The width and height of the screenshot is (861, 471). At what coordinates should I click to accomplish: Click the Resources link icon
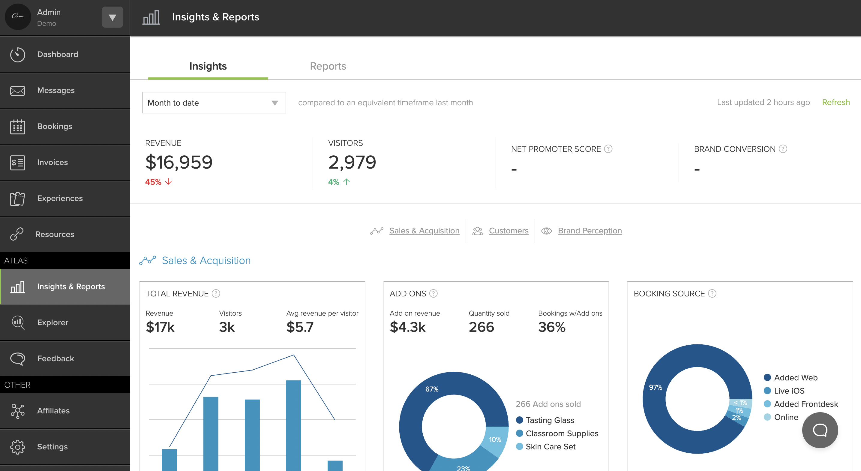pos(17,234)
